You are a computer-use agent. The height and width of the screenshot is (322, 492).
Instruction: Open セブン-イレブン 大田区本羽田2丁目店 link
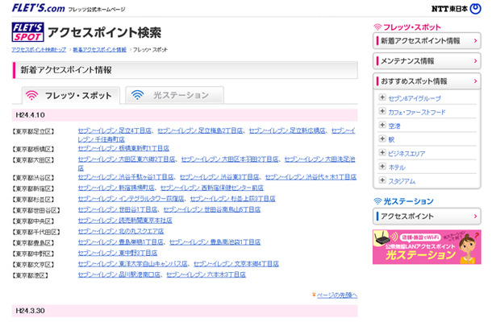tap(230, 159)
